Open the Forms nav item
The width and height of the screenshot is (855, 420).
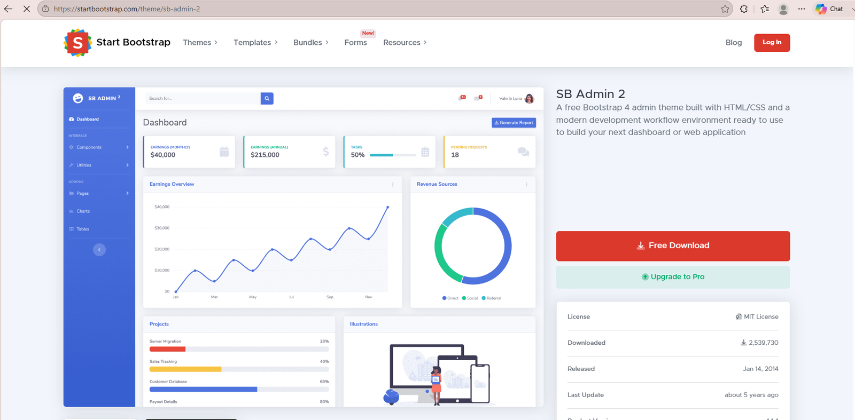(x=356, y=43)
